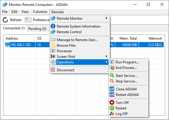Click the Run Program icon
This screenshot has height=120, width=169.
click(112, 62)
